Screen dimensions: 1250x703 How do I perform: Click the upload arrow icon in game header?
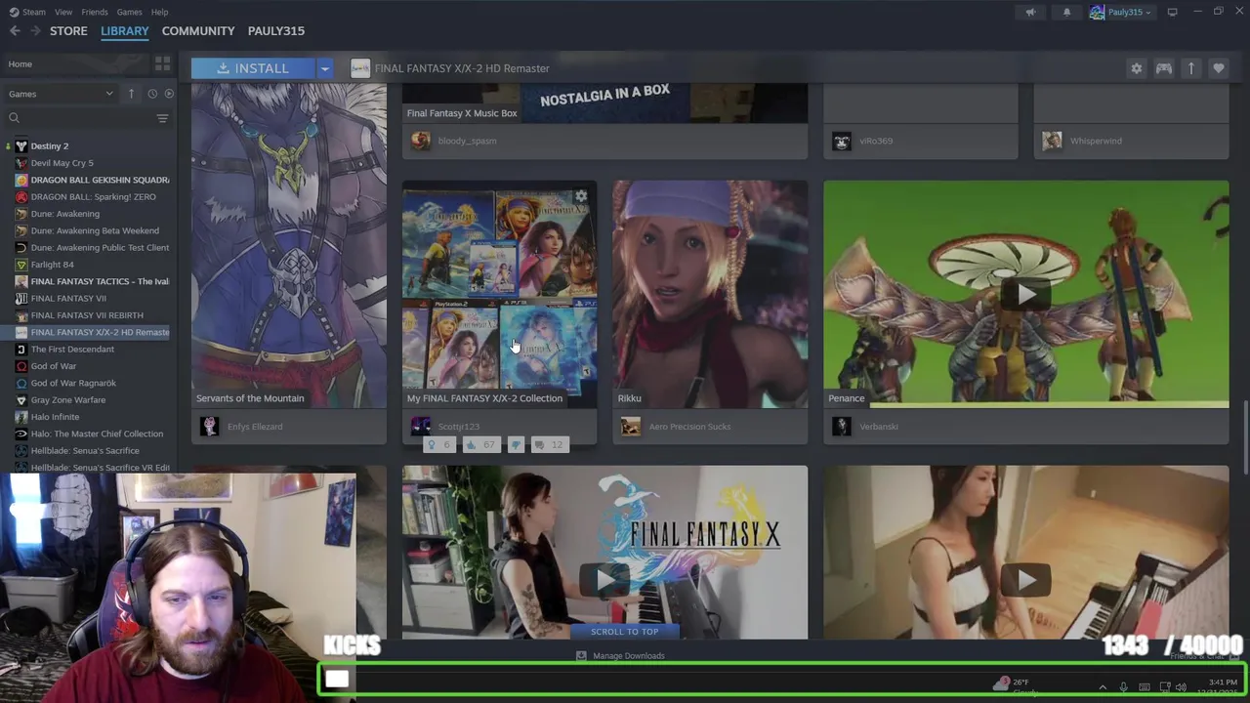(x=1191, y=68)
